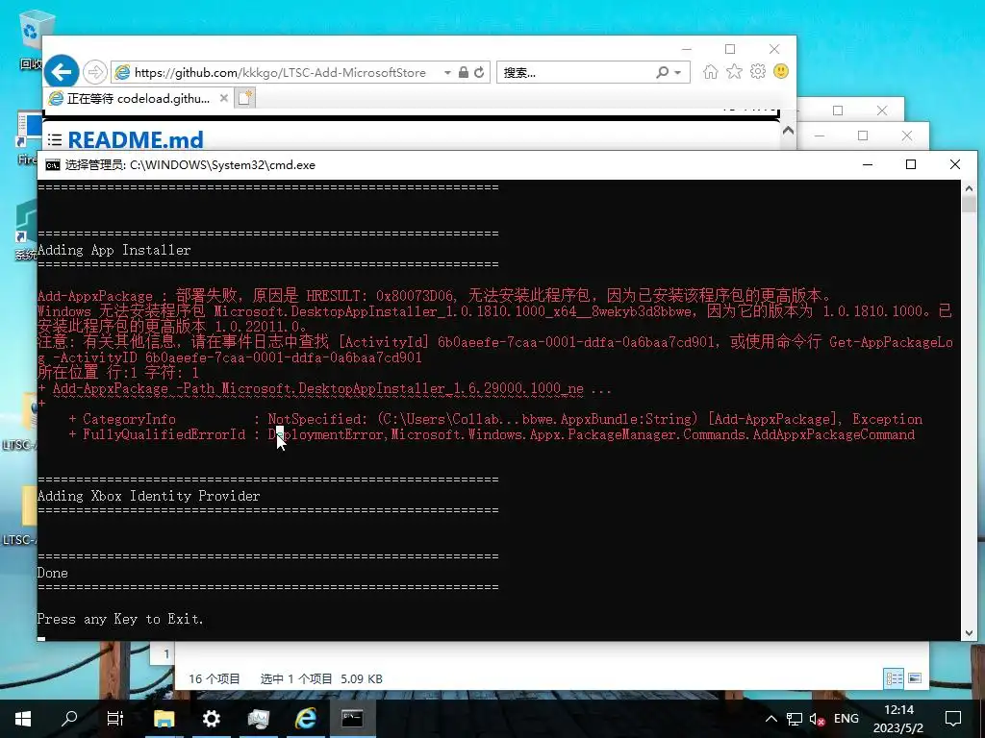Click the cmd scrollbar up arrow
Image resolution: width=985 pixels, height=738 pixels.
coord(969,187)
